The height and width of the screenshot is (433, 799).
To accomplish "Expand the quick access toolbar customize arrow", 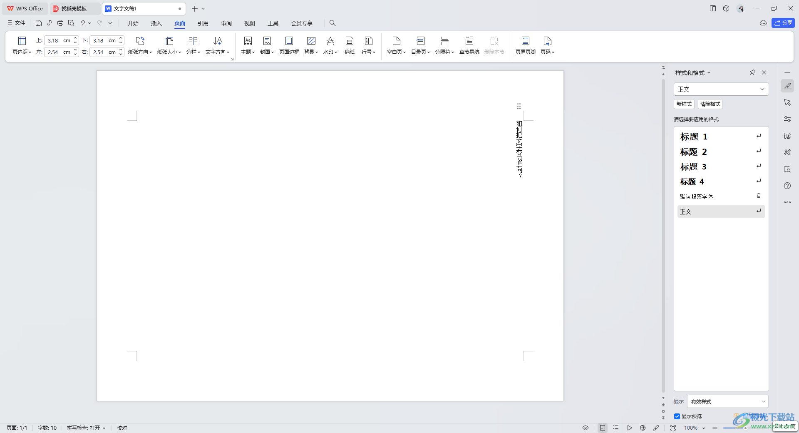I will 110,23.
